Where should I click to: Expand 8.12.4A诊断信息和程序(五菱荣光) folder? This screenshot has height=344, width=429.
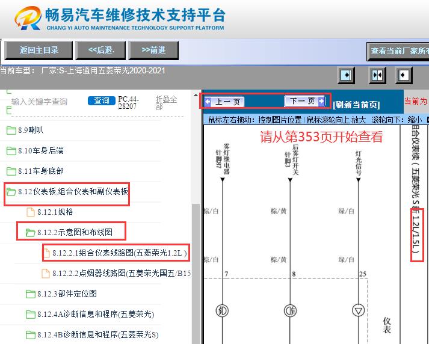tap(96, 314)
